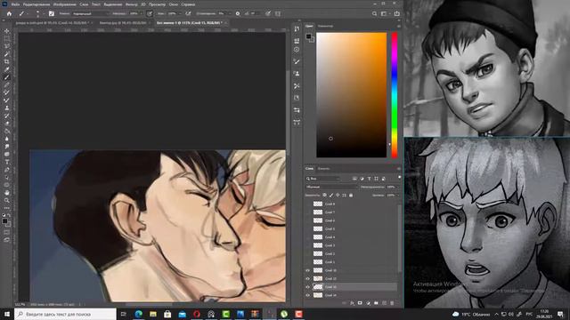
Task: Click the foreground color swatch in toolbar
Action: click(x=4, y=221)
